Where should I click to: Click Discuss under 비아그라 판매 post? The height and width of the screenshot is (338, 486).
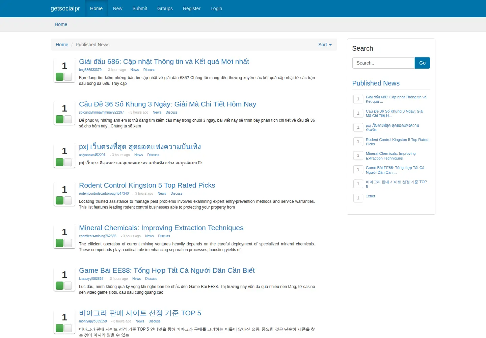coord(154,321)
